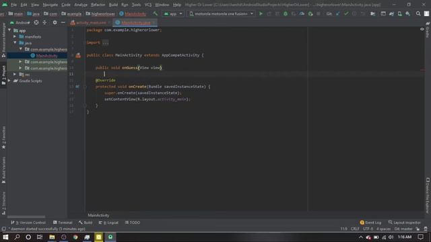Screen dimensions: 431x242
Task: Open the TODO tool window
Action: [133, 223]
